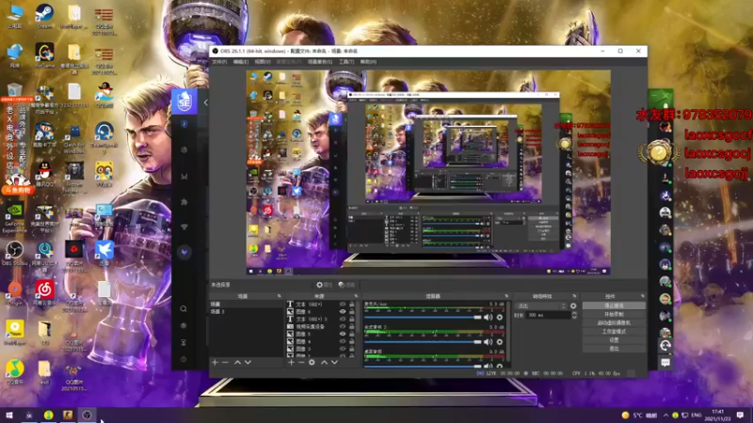Toggle visibility of 视频采集设备 source
Image resolution: width=753 pixels, height=423 pixels.
point(343,326)
